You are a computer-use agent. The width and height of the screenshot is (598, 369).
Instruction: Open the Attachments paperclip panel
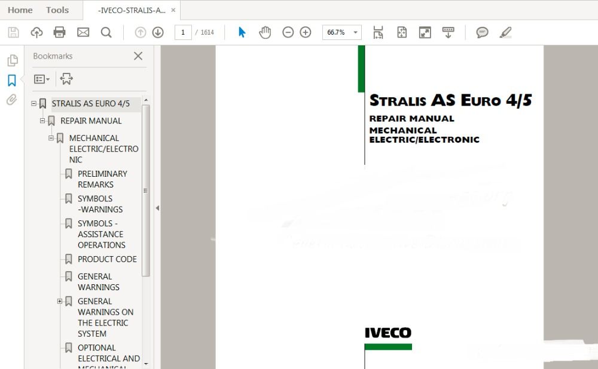(x=12, y=100)
